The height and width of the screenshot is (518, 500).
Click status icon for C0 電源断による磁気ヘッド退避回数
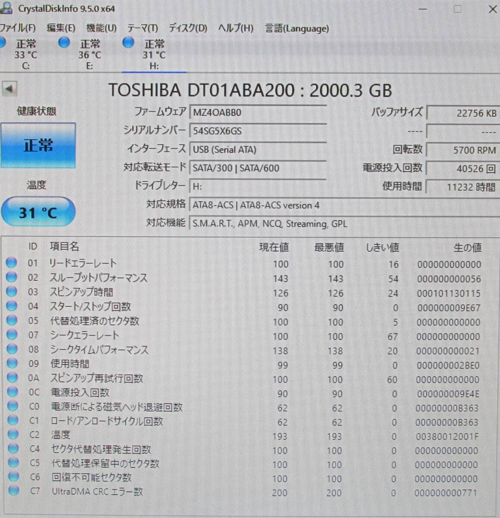13,406
